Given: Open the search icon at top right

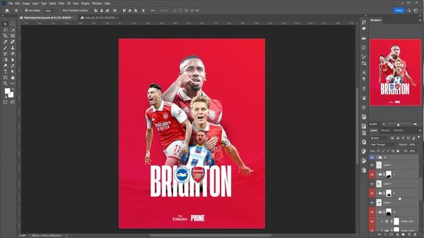Looking at the screenshot, I should click(409, 11).
